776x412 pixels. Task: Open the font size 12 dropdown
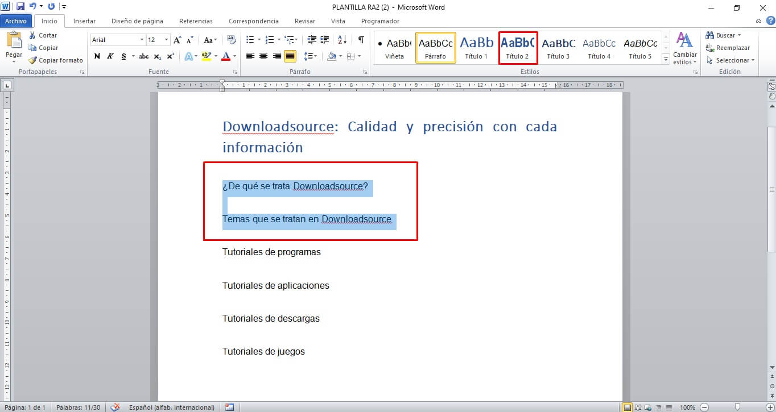(x=167, y=40)
